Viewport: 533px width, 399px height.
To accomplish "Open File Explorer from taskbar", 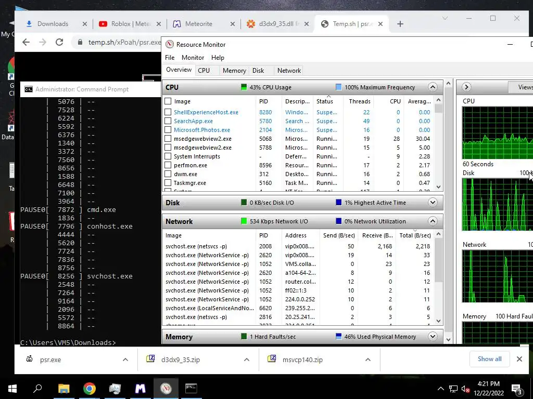I will [64, 389].
